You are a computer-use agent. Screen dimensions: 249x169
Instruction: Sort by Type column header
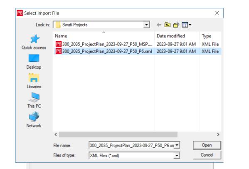[x=207, y=36]
